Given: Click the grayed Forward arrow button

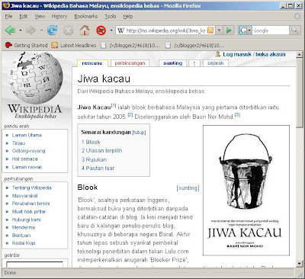Looking at the screenshot, I should 31,30.
